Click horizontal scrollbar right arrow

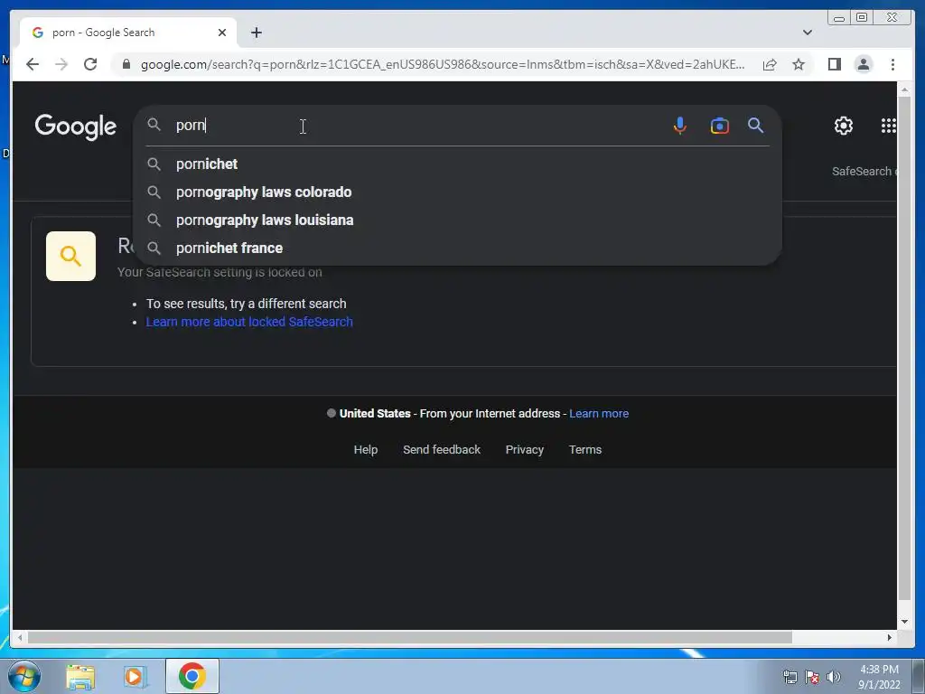(x=890, y=637)
